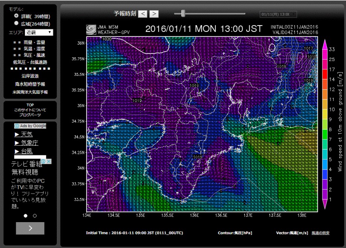The height and width of the screenshot is (248, 346).
Task: Click the ad info icon beside the close X
Action: coord(43,161)
